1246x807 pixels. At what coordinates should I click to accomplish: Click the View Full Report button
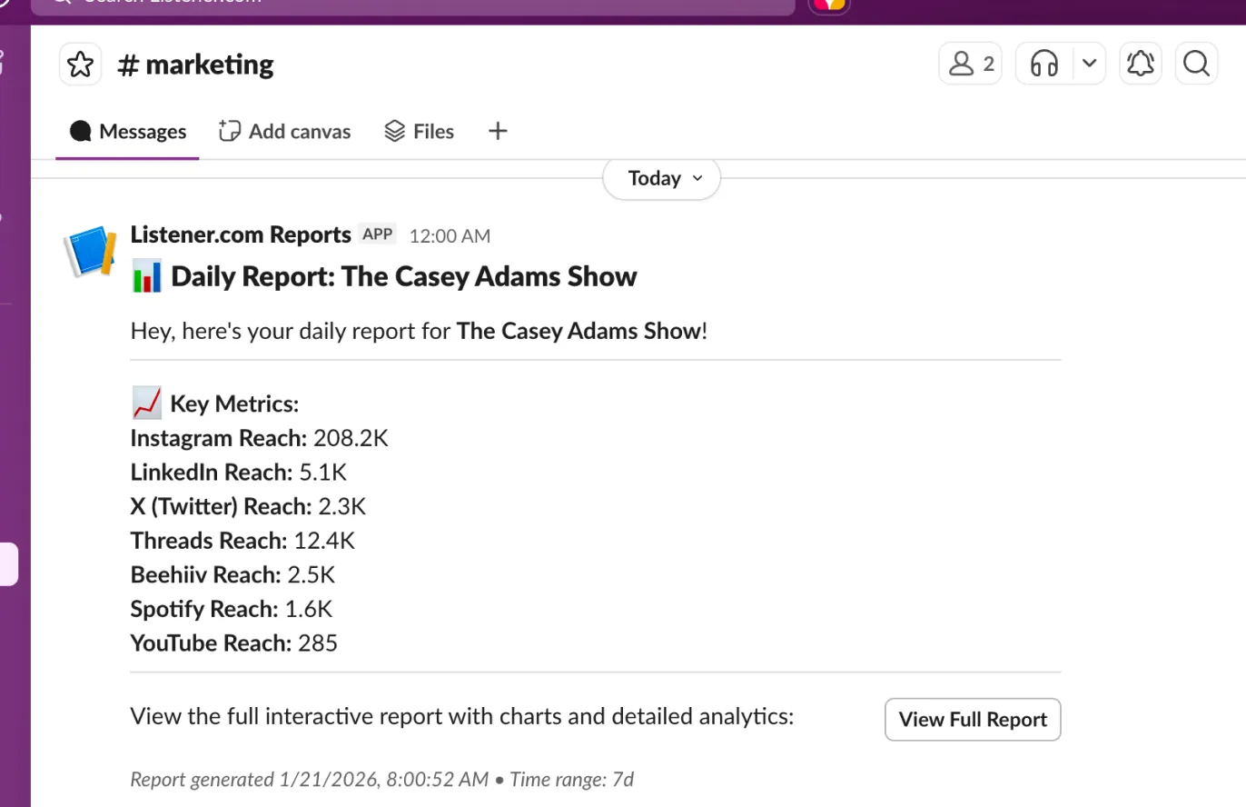pos(973,720)
